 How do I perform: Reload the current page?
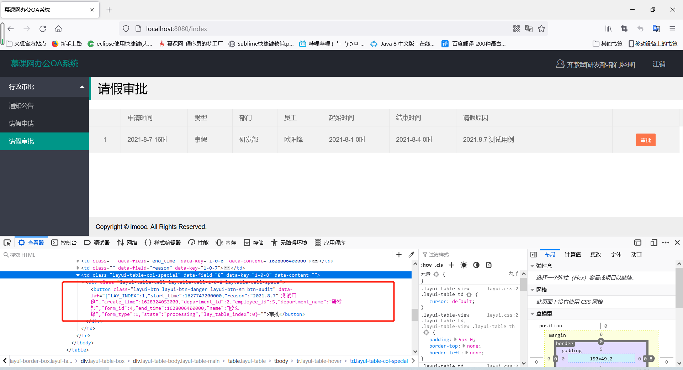[x=43, y=28]
